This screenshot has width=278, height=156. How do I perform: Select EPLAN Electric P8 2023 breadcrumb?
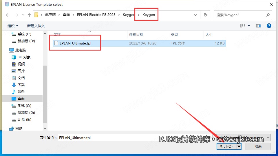(96, 15)
